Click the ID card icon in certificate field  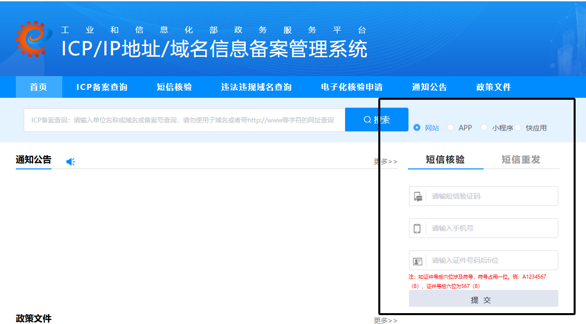click(417, 261)
